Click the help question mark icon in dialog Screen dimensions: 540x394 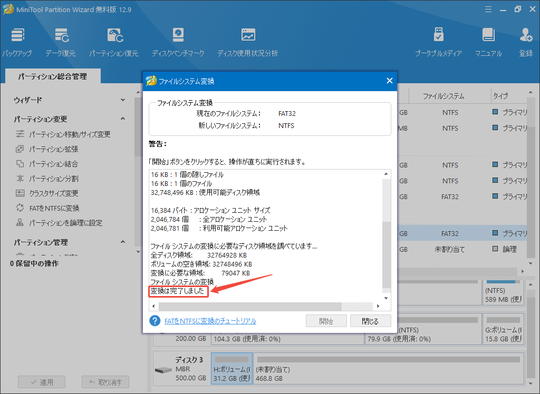coord(155,321)
